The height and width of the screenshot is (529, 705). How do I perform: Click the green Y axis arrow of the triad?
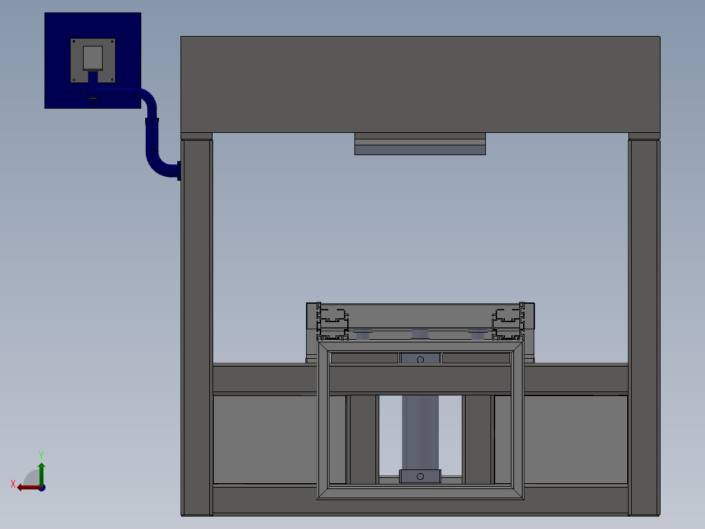[41, 473]
